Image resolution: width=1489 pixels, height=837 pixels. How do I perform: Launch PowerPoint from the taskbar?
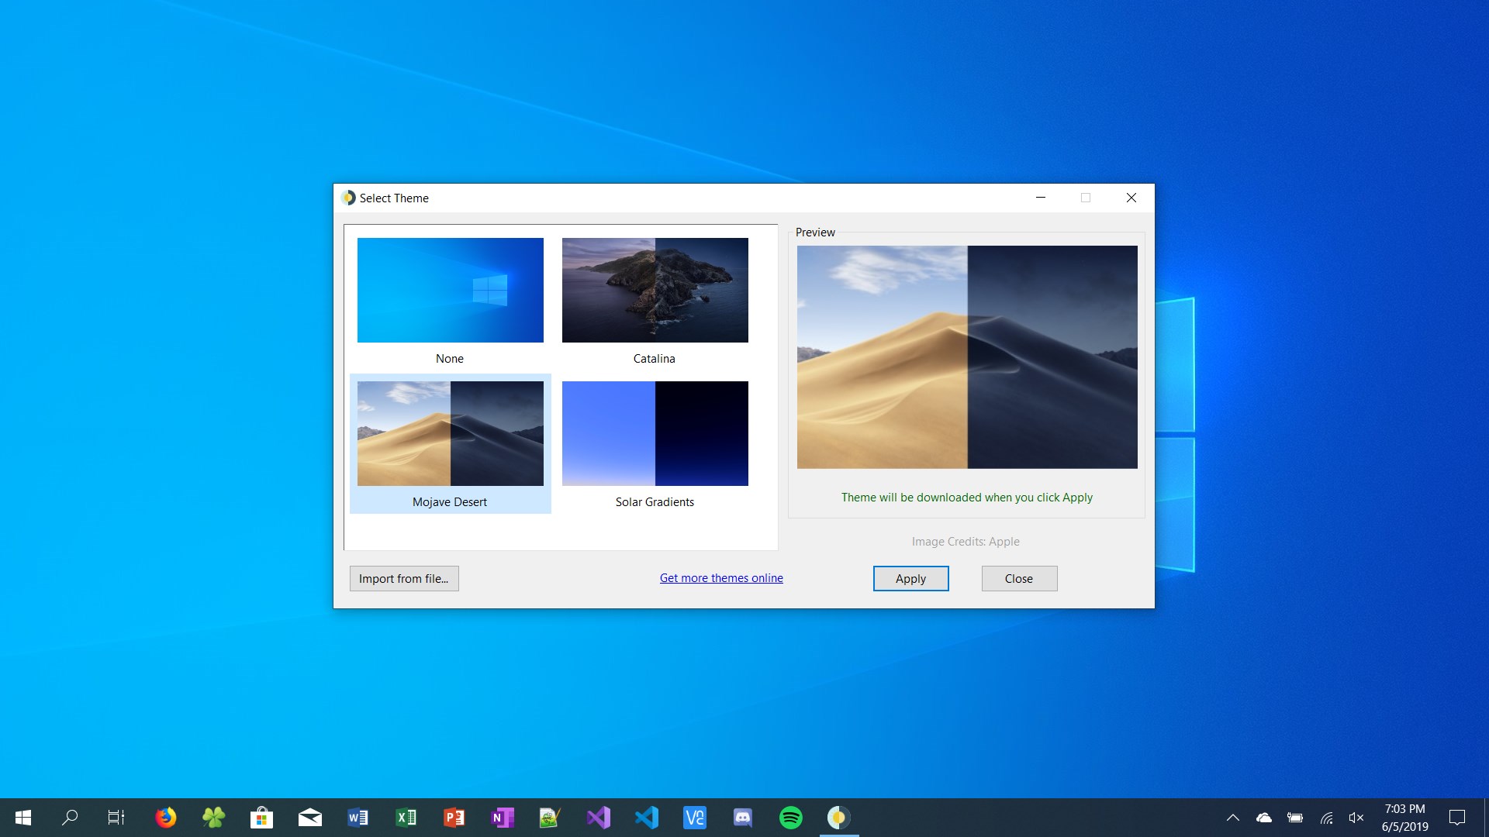454,818
